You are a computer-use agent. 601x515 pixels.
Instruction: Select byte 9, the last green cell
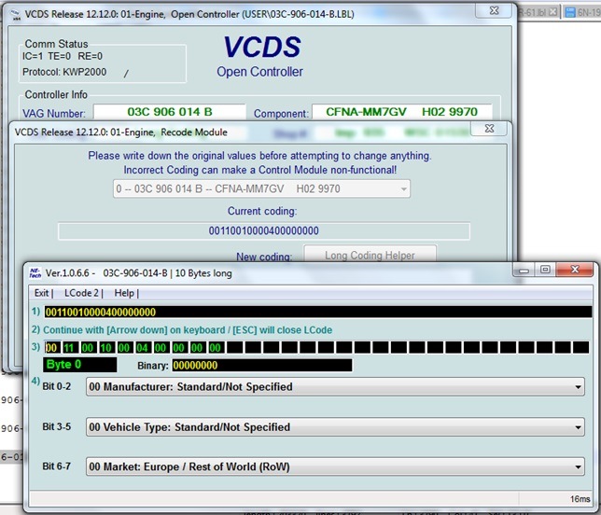coord(216,348)
